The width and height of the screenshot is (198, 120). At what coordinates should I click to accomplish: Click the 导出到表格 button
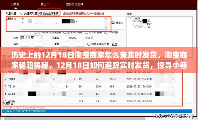point(65,50)
